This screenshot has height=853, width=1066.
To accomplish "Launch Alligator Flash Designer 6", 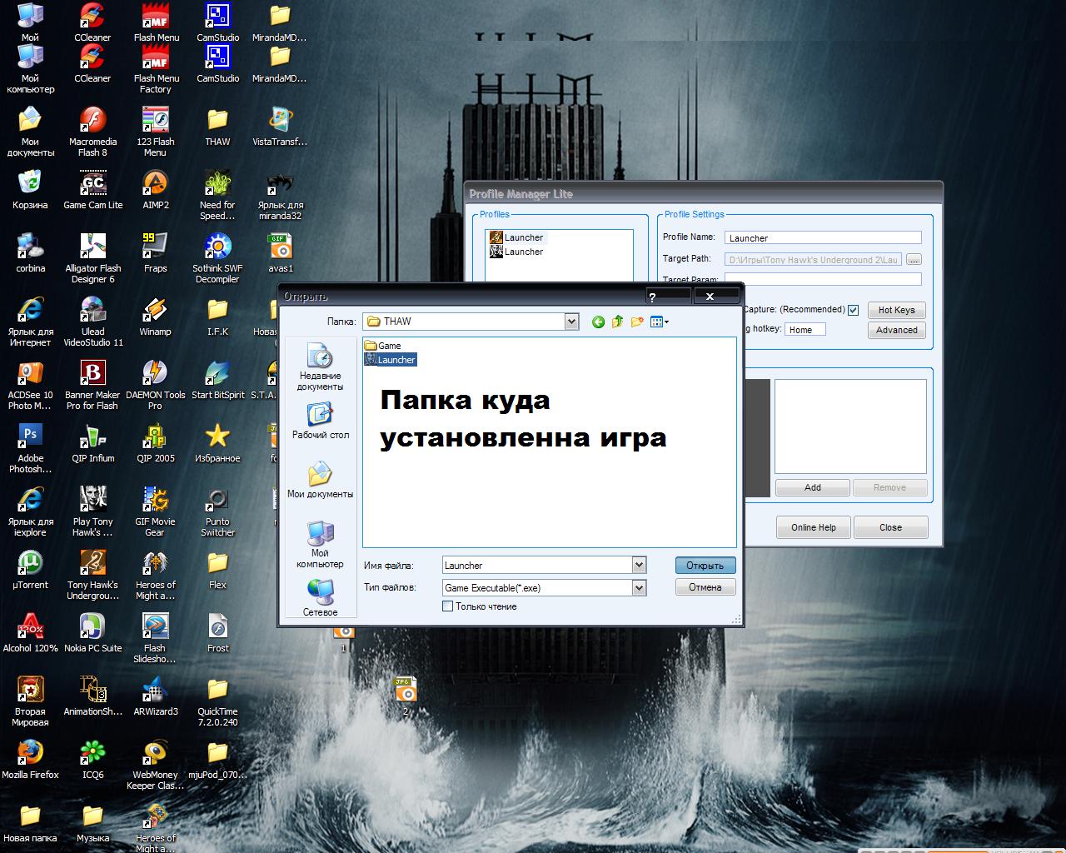I will pyautogui.click(x=92, y=258).
